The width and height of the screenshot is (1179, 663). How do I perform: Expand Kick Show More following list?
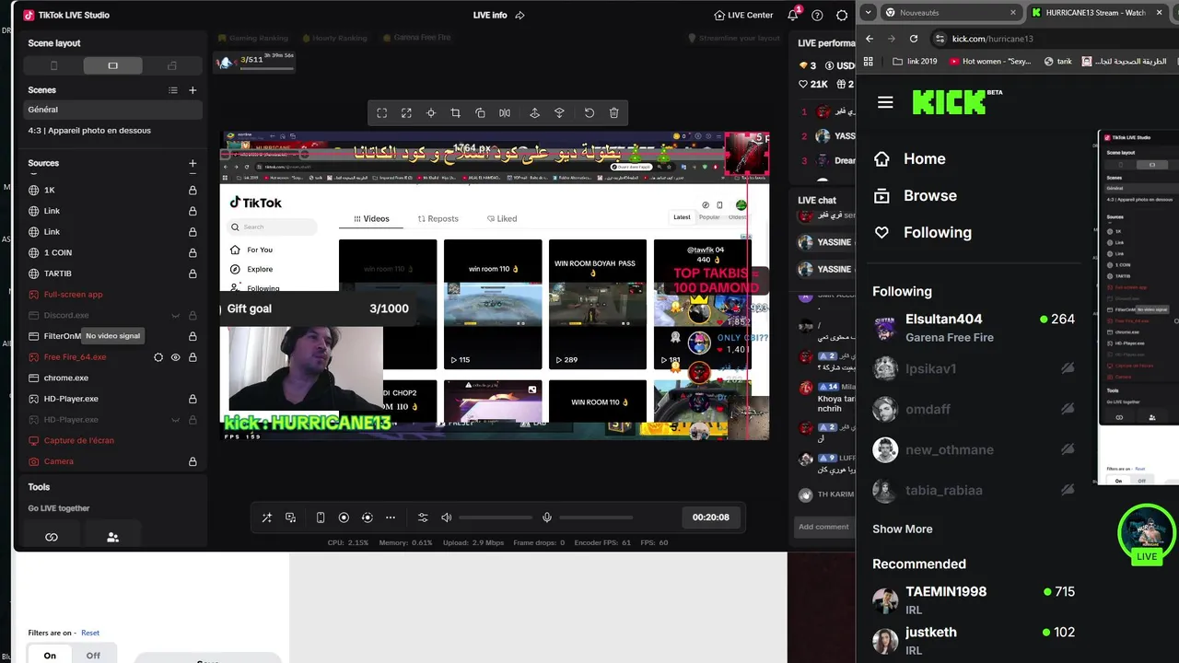903,529
